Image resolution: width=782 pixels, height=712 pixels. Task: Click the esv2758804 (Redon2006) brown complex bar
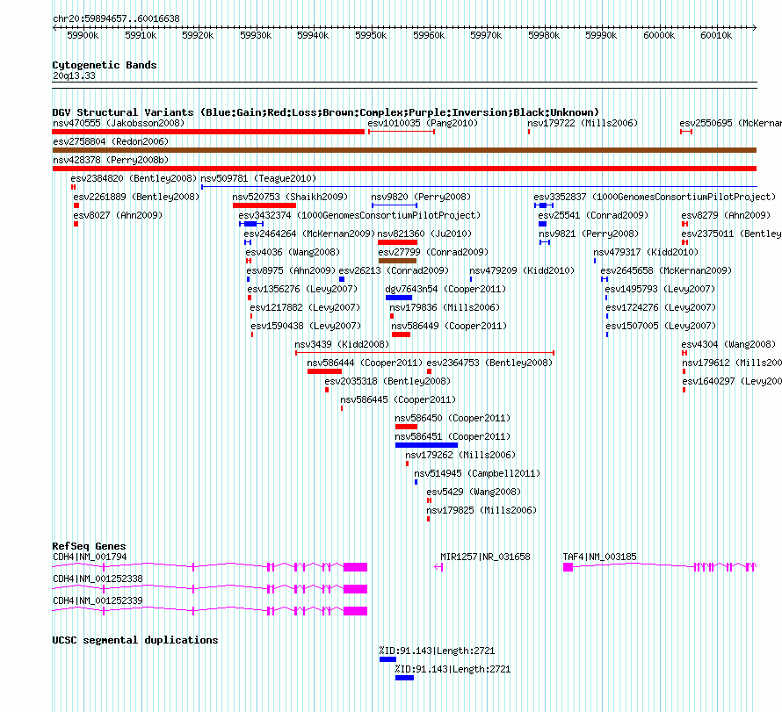click(x=404, y=150)
